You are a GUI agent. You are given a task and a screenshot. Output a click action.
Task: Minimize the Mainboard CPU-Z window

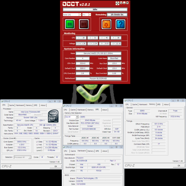click(112, 147)
